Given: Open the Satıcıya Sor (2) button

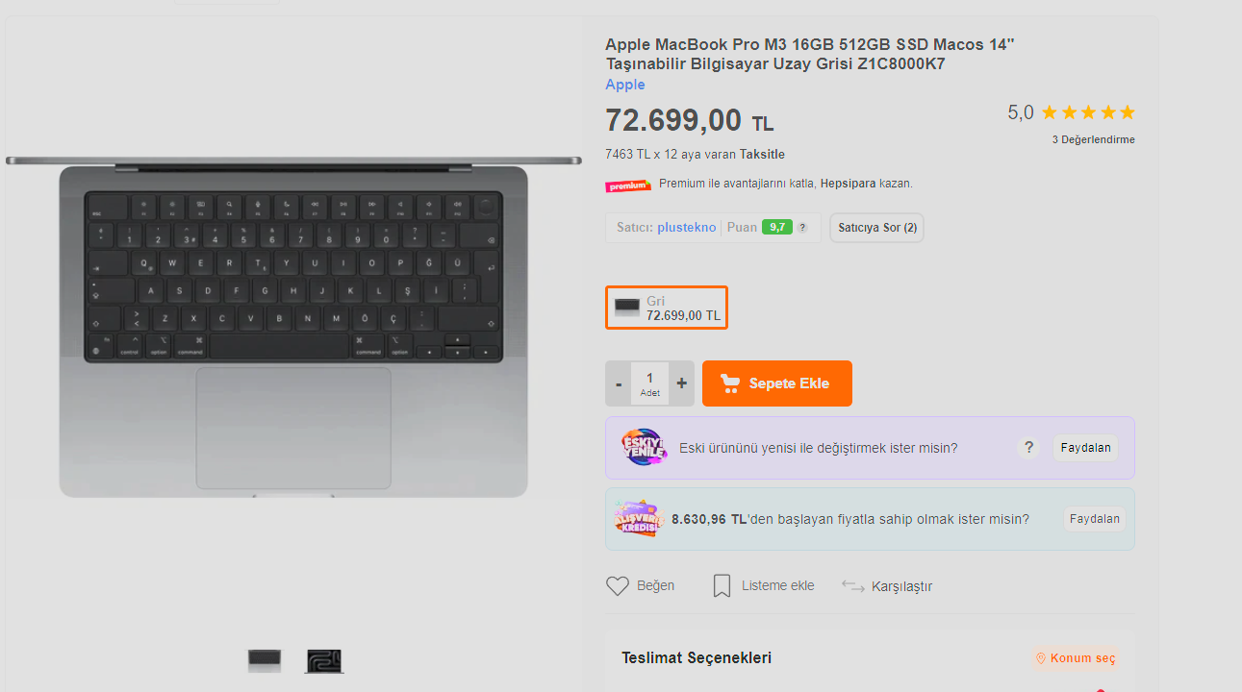Looking at the screenshot, I should 876,228.
